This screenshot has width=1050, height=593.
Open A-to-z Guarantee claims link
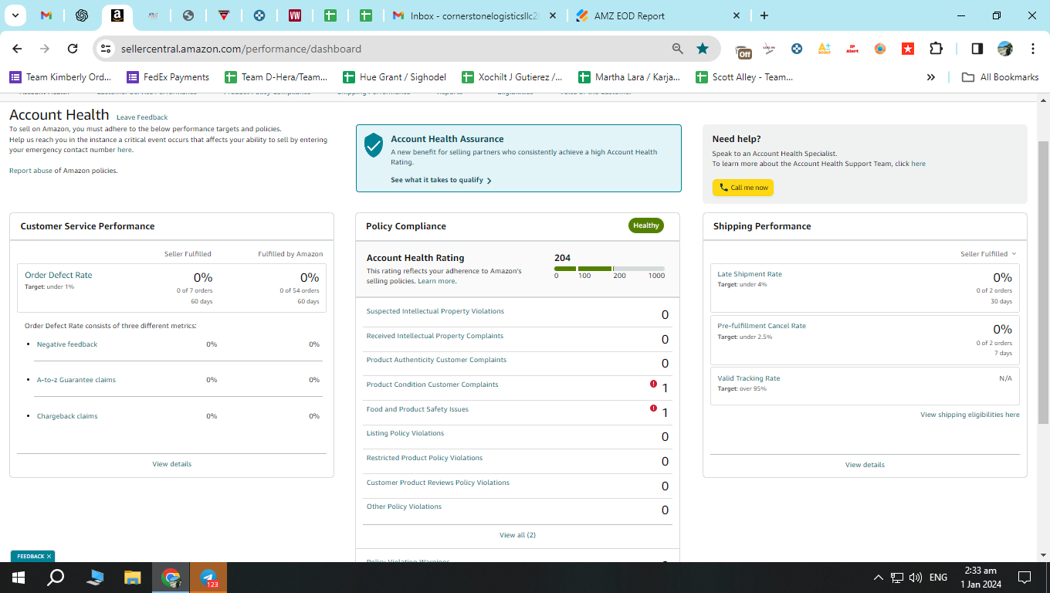(76, 380)
